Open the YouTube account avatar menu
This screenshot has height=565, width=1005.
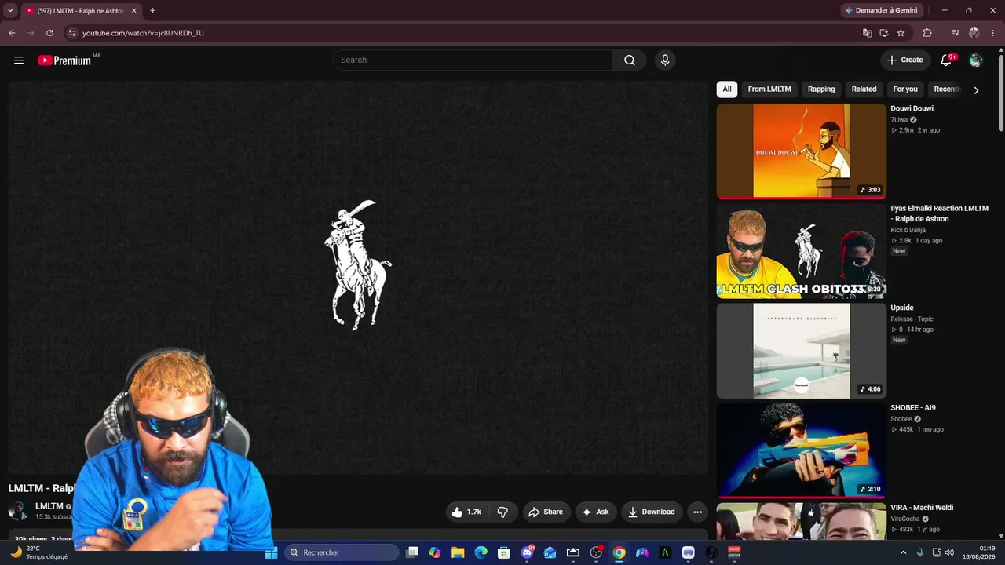(x=976, y=60)
